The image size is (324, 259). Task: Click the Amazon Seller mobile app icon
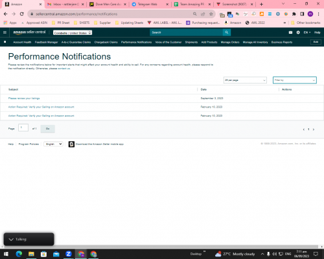coord(71,144)
